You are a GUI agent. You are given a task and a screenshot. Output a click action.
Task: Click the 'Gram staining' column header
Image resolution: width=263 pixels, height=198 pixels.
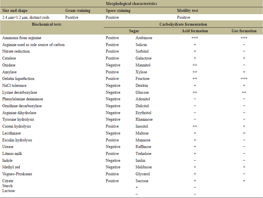(78, 11)
